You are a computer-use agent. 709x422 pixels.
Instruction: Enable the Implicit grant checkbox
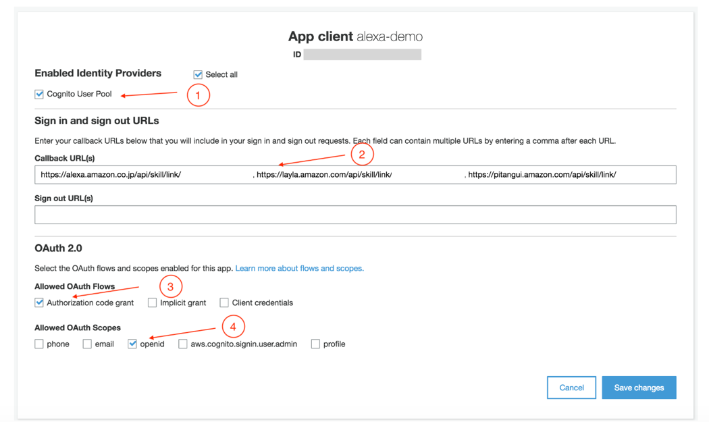(152, 302)
